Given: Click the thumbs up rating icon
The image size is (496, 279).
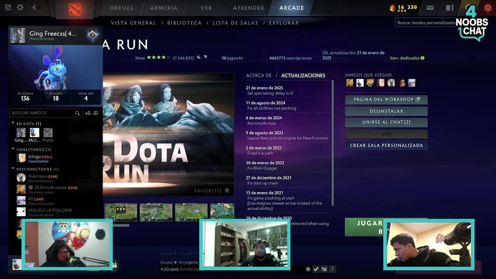Looking at the screenshot, I should pyautogui.click(x=199, y=57).
